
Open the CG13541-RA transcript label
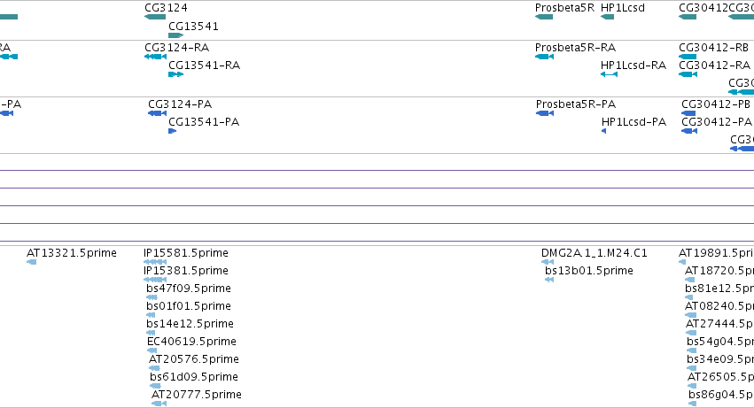coord(204,65)
